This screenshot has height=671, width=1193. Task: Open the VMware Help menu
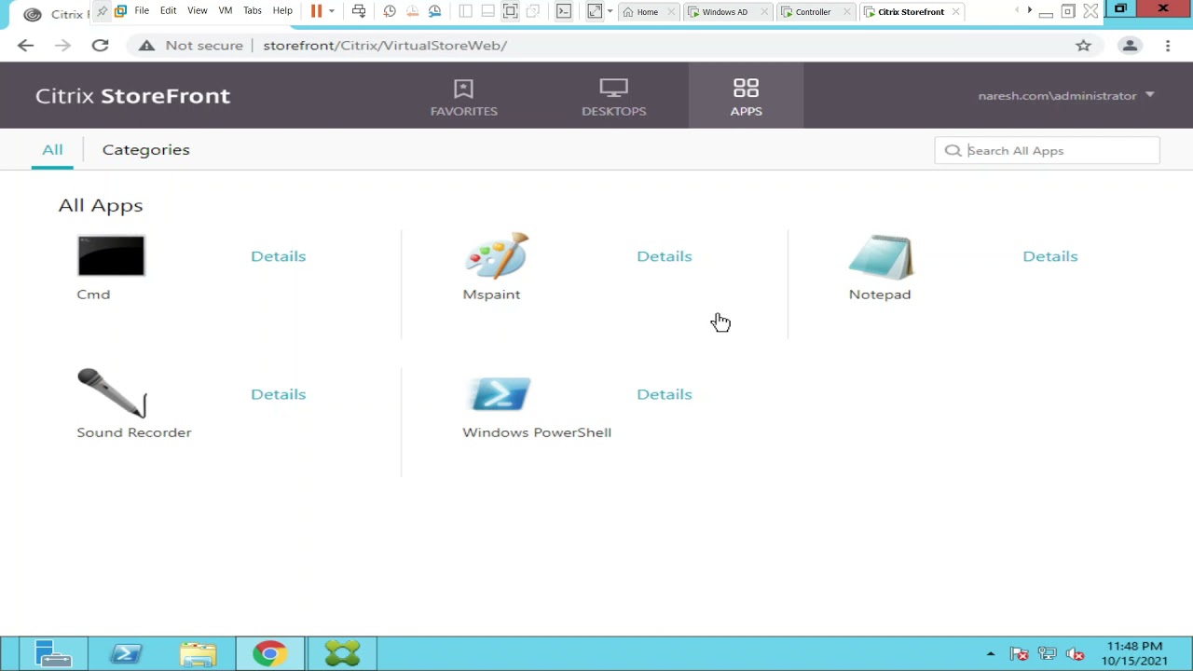(282, 11)
